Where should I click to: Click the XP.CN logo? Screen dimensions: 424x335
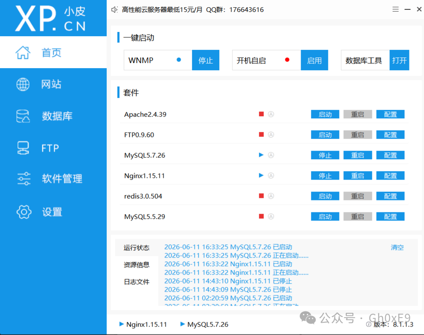(x=51, y=18)
